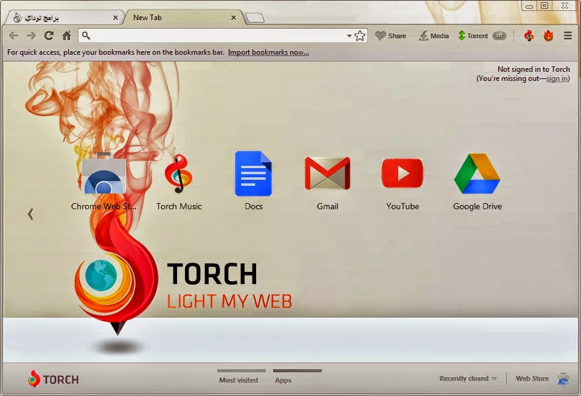Expand Recently closed dropdown
This screenshot has height=396, width=581.
point(468,378)
